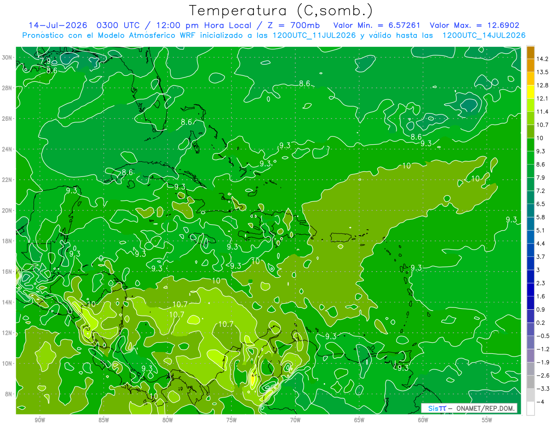The height and width of the screenshot is (426, 552).
Task: Pick the blue colorbar segment between 3.7 and 4.4
Action: 530,250
